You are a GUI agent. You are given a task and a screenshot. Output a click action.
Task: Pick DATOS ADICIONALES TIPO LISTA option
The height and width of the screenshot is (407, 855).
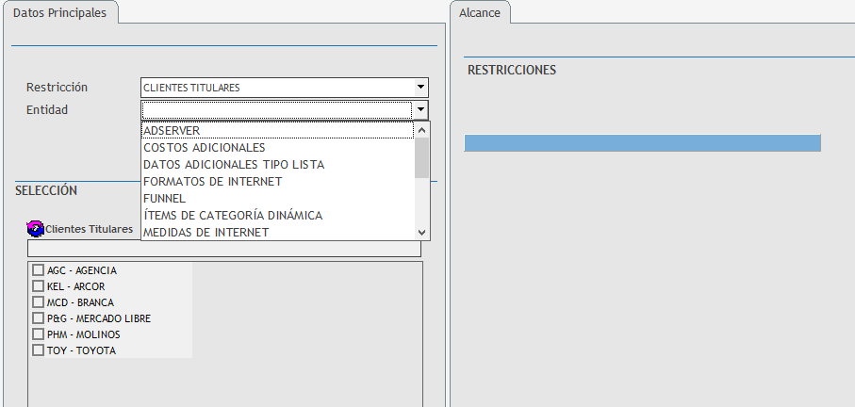[277, 165]
